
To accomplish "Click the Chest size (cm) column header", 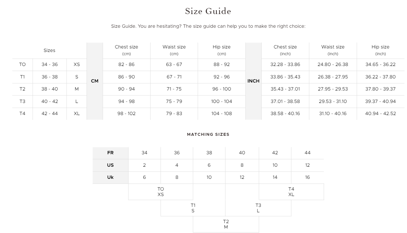I will coord(126,50).
